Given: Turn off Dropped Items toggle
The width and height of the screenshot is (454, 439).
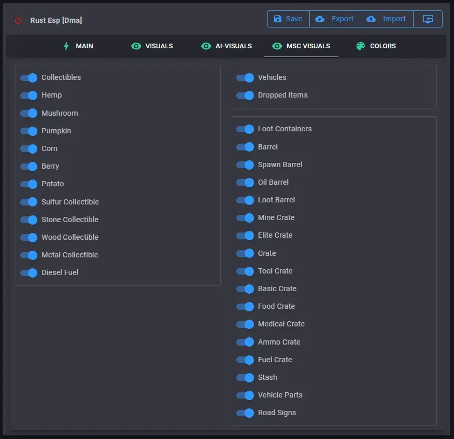Looking at the screenshot, I should (245, 95).
